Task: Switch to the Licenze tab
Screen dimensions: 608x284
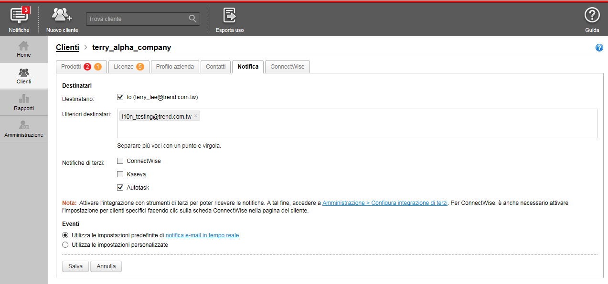Action: click(128, 67)
